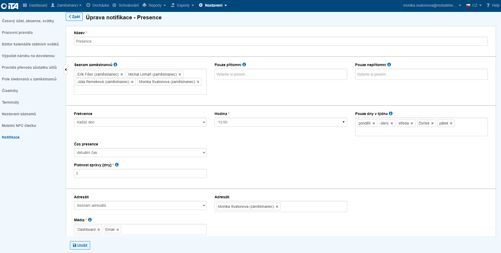Remove pondělí tag from weekdays
This screenshot has height=253, width=501.
coord(374,123)
